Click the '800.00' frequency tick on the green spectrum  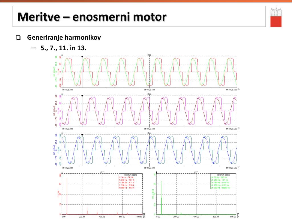233,217
